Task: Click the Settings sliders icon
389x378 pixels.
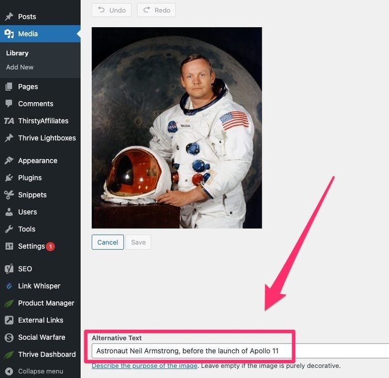Action: pos(9,246)
